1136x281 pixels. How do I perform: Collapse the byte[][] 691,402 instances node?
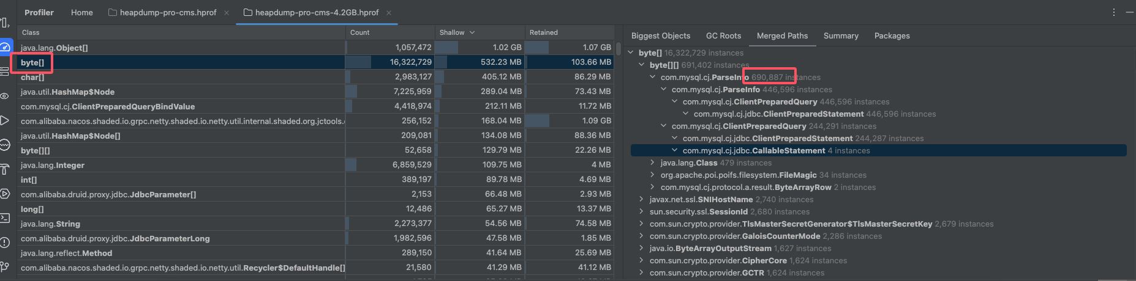[x=642, y=65]
